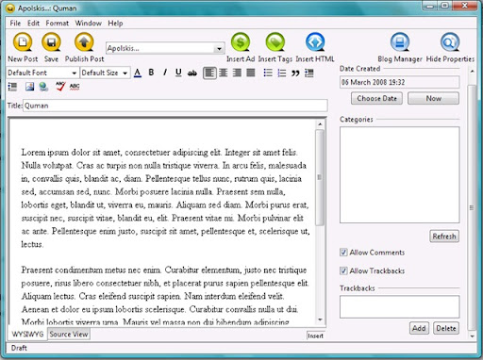Screen dimensions: 483x360
Task: Toggle the Allow Comments checkbox
Action: tap(343, 253)
